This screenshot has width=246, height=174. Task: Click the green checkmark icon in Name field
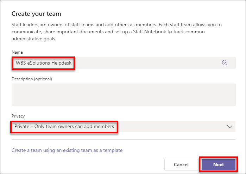click(x=225, y=62)
